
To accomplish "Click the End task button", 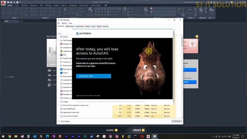I will (177, 121).
